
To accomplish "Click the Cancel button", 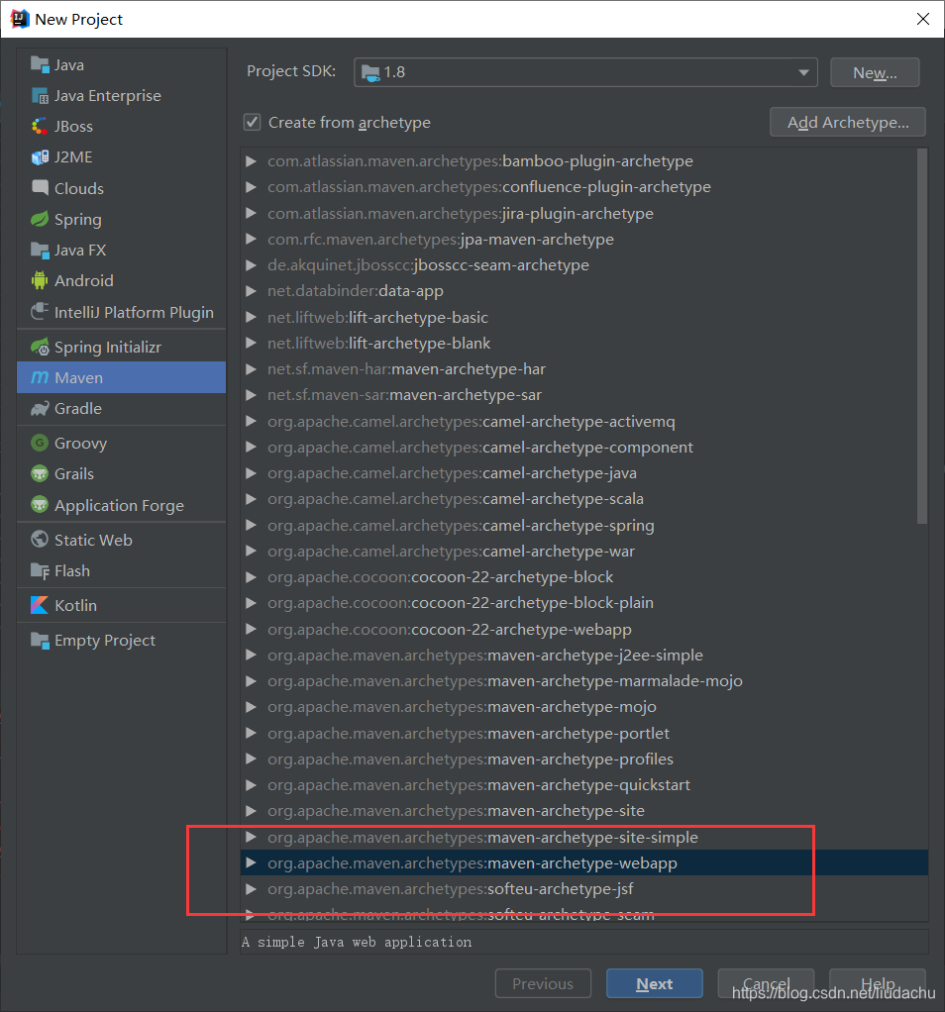I will click(x=766, y=983).
